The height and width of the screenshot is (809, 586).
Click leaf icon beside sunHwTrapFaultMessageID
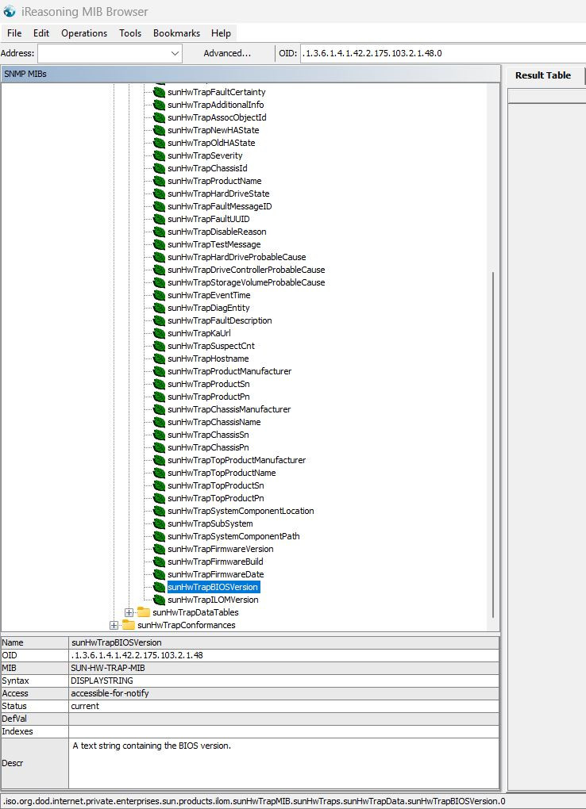click(159, 206)
